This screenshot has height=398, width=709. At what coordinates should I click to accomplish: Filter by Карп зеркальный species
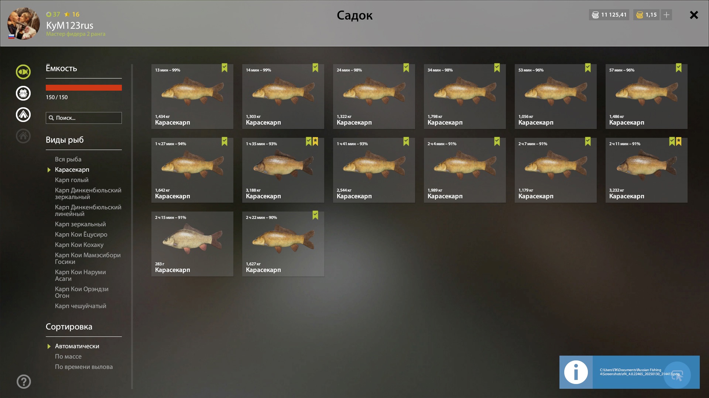pos(80,224)
